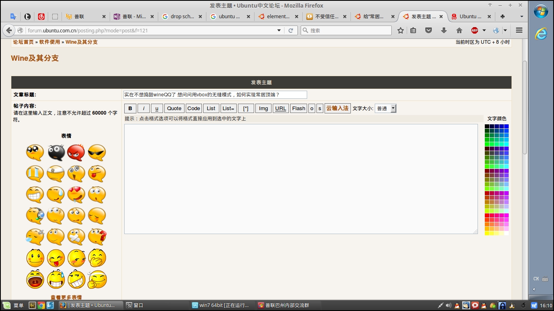Insert a Flash tag
Screen dimensions: 554x311
299,109
